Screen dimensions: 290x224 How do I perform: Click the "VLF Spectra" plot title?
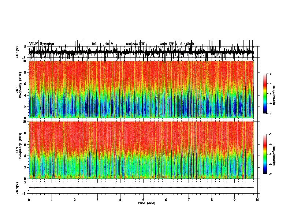click(41, 44)
